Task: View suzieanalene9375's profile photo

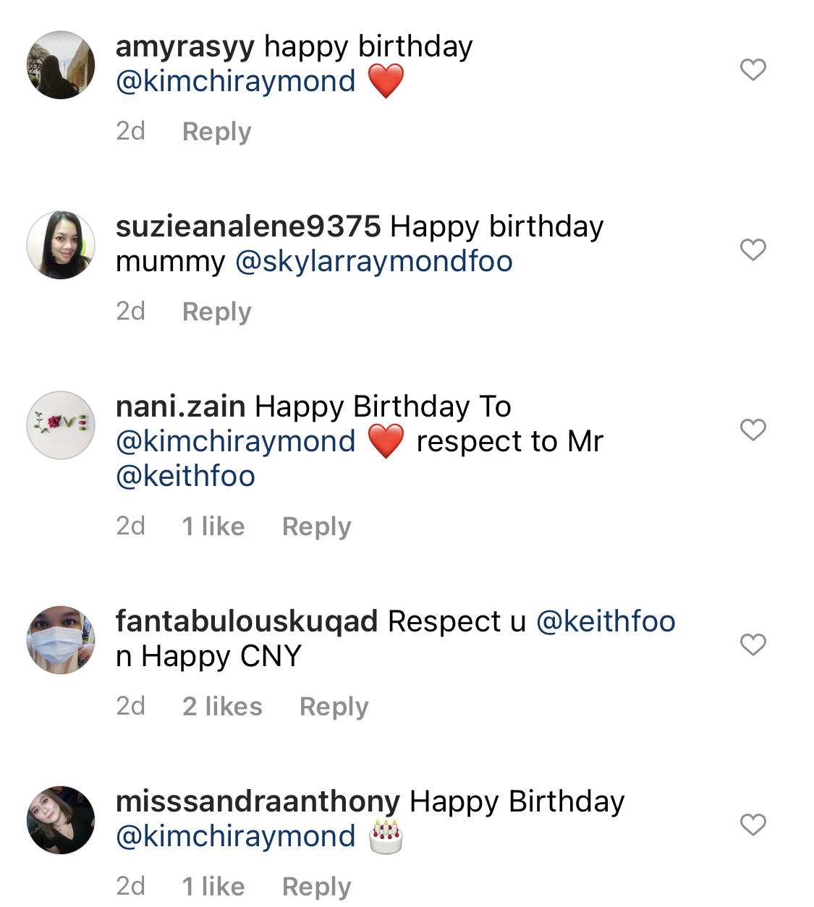Action: point(61,245)
